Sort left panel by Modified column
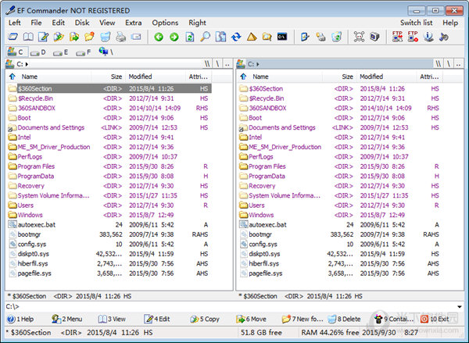 click(x=156, y=77)
